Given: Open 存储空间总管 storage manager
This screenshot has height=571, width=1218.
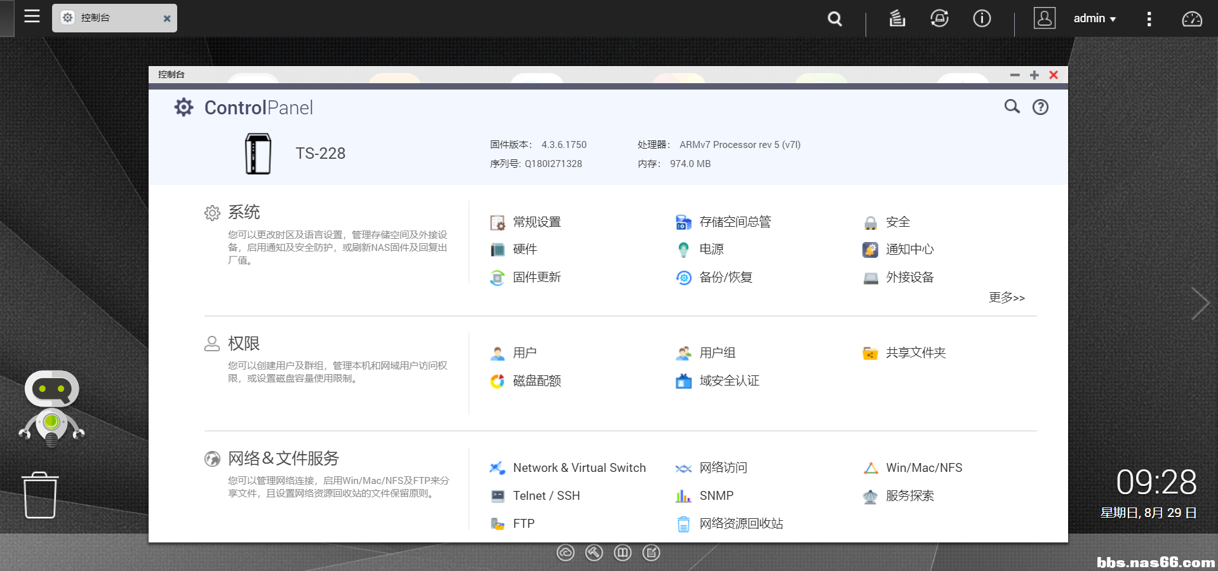Looking at the screenshot, I should click(734, 222).
